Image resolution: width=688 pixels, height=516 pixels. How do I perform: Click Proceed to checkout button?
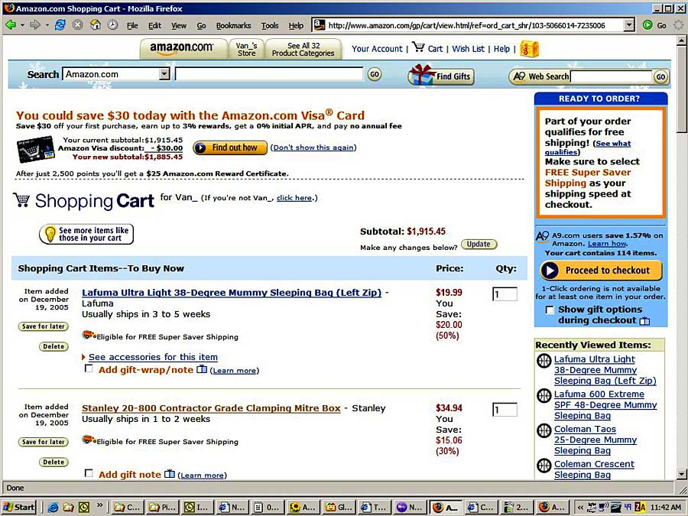601,271
